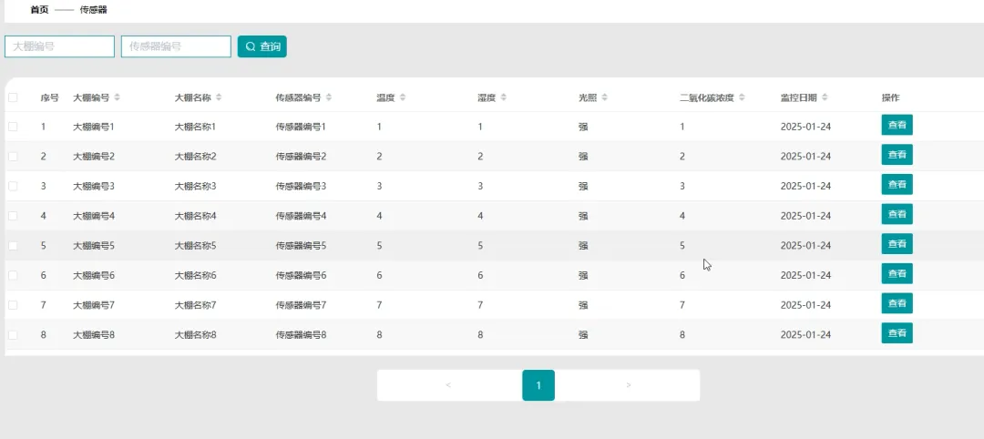Image resolution: width=984 pixels, height=439 pixels.
Task: Click the 传感器编号3 cell
Action: pos(301,187)
